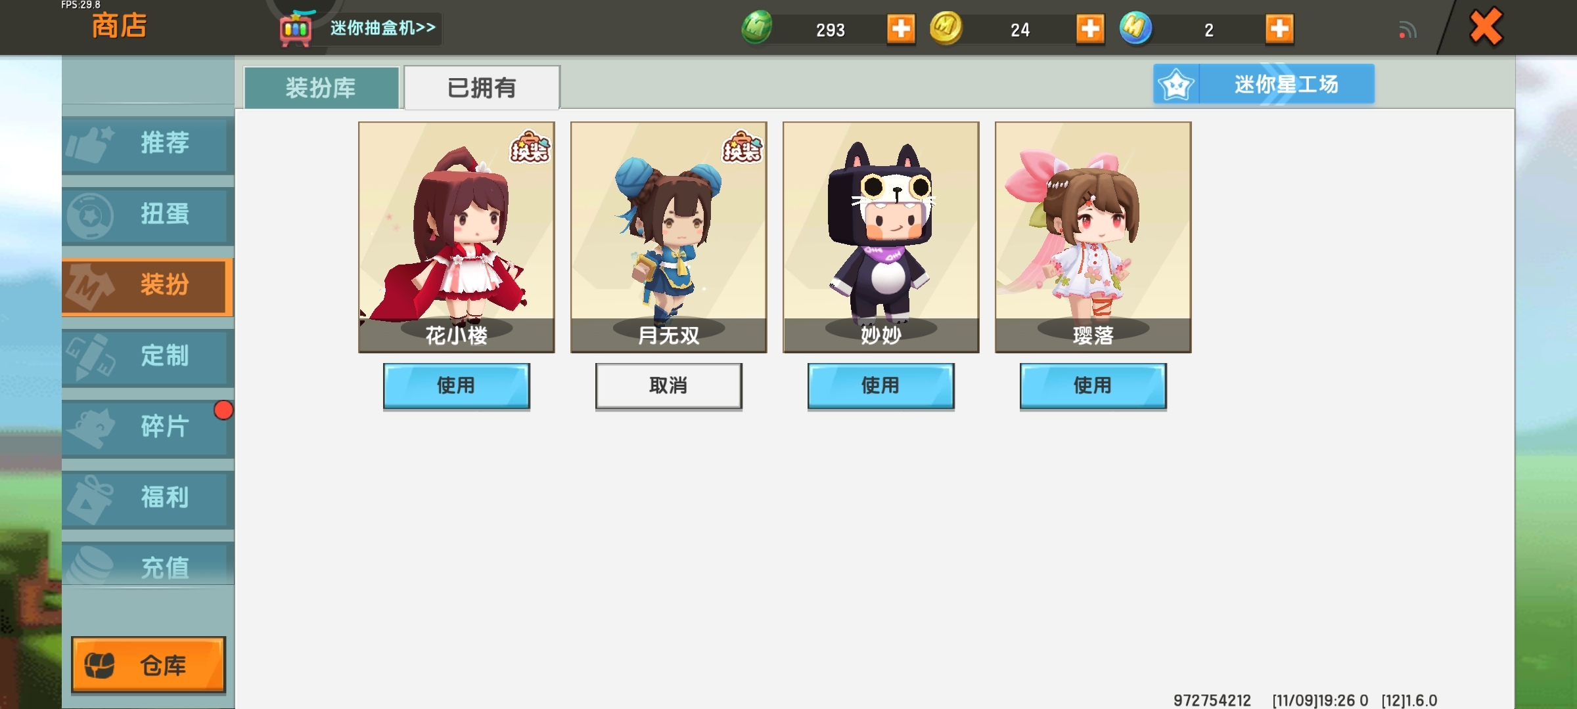1577x709 pixels.
Task: Open the 迷你星工场 star workshop
Action: point(1264,84)
